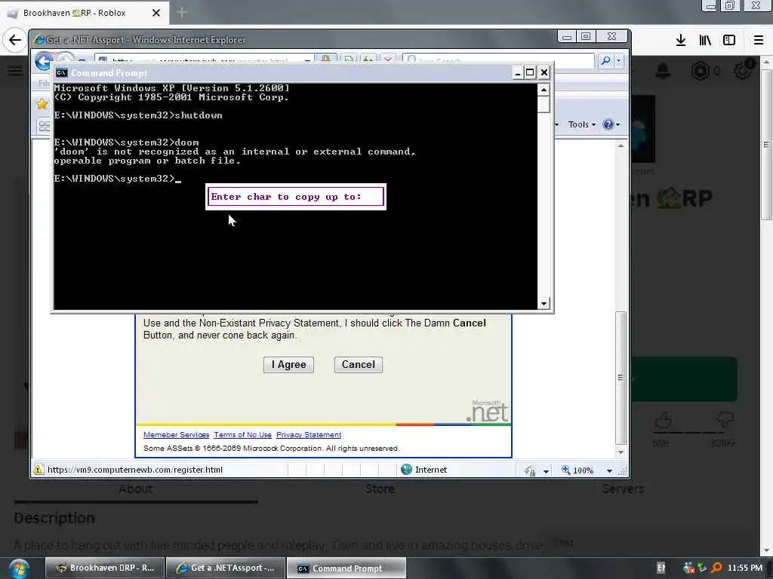Switch to the Get a .NETAssport taskbar button
This screenshot has height=579, width=773.
226,568
